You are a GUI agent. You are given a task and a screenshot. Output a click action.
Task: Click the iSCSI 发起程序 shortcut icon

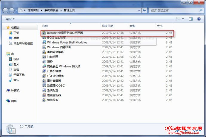click(44, 38)
